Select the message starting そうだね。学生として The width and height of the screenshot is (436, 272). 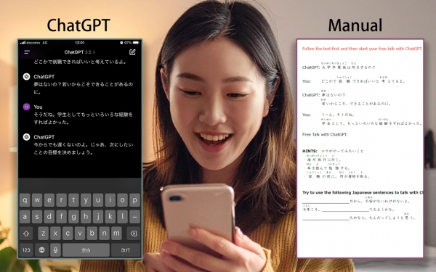(x=83, y=118)
